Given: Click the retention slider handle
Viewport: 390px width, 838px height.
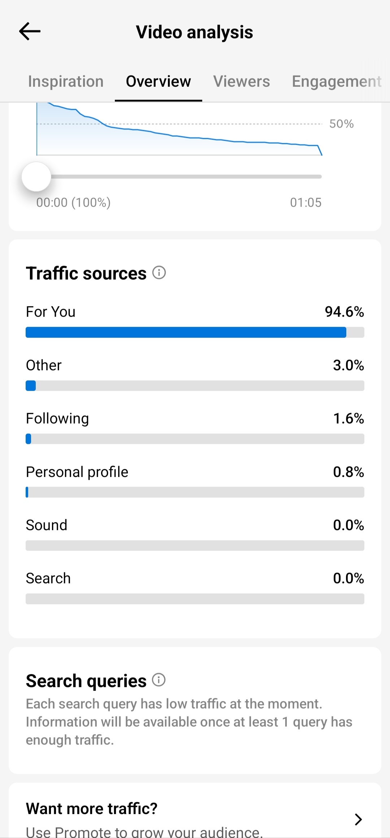Looking at the screenshot, I should [36, 176].
